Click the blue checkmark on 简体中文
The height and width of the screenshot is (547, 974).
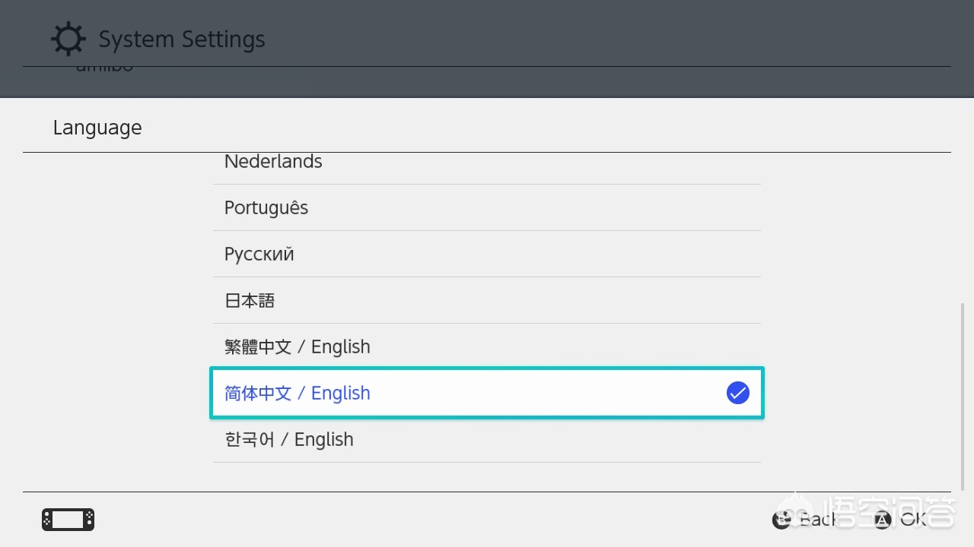(737, 393)
